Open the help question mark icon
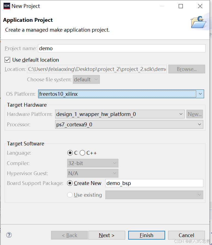 [9, 235]
